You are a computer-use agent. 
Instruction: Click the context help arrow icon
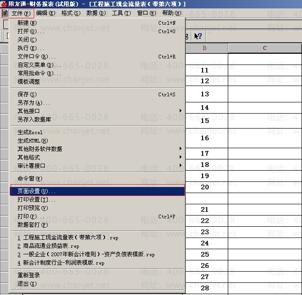coord(198,36)
